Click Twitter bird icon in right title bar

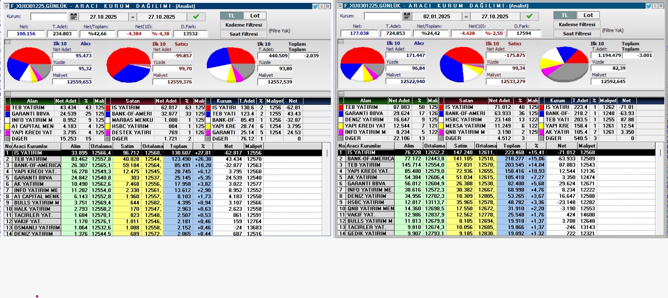(x=648, y=6)
